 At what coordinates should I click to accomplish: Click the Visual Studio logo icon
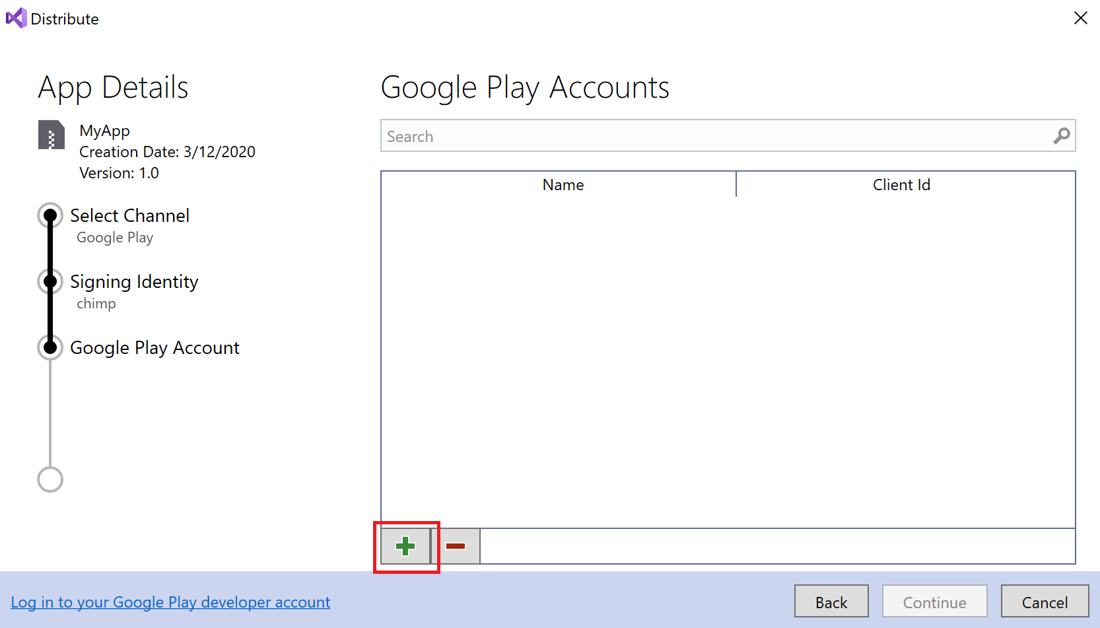click(x=16, y=18)
